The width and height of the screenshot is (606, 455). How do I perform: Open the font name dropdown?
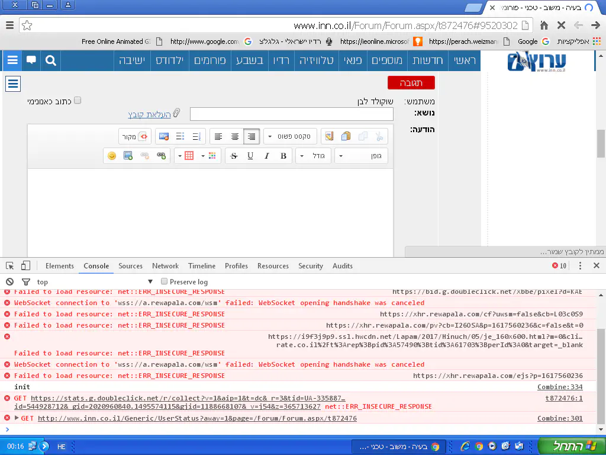pyautogui.click(x=361, y=156)
